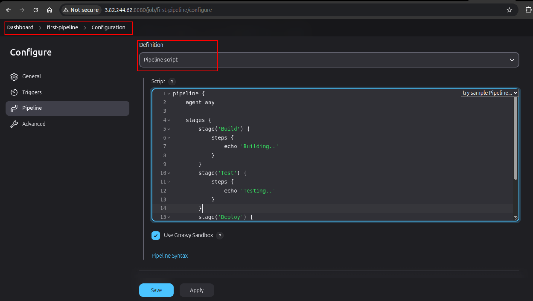
Task: Apply the configuration changes
Action: [197, 290]
